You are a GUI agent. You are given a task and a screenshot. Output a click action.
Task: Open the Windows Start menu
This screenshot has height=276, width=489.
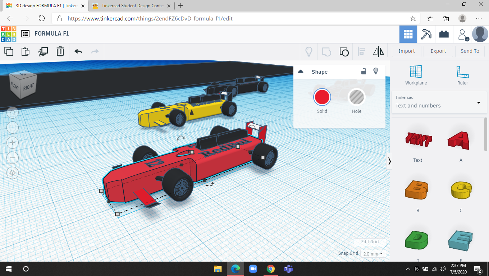pyautogui.click(x=9, y=269)
